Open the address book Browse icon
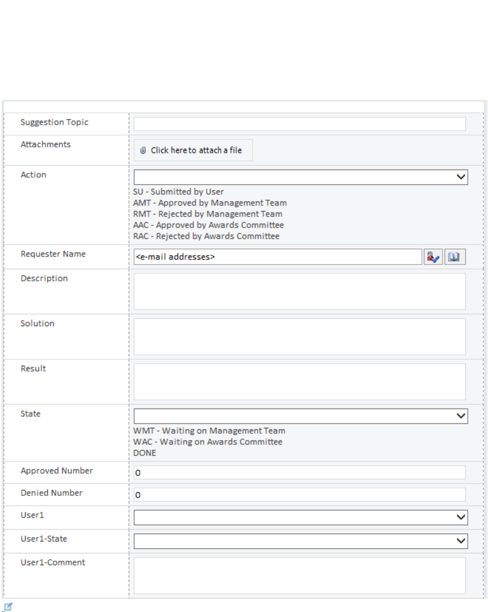This screenshot has width=488, height=612. [x=454, y=257]
